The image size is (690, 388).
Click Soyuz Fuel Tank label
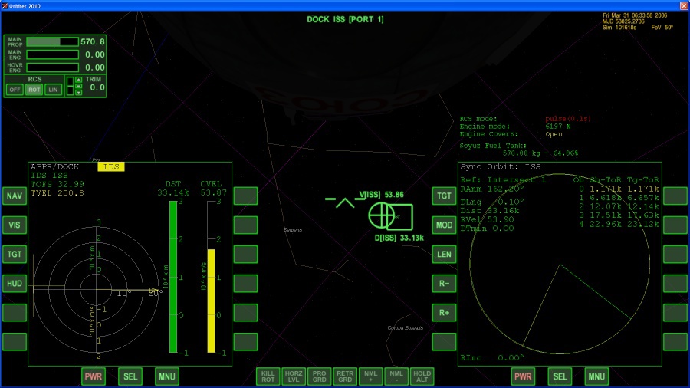pos(493,145)
